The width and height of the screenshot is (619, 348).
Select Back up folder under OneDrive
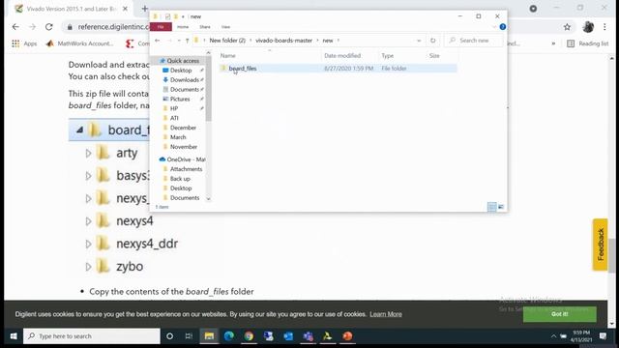[x=180, y=178]
